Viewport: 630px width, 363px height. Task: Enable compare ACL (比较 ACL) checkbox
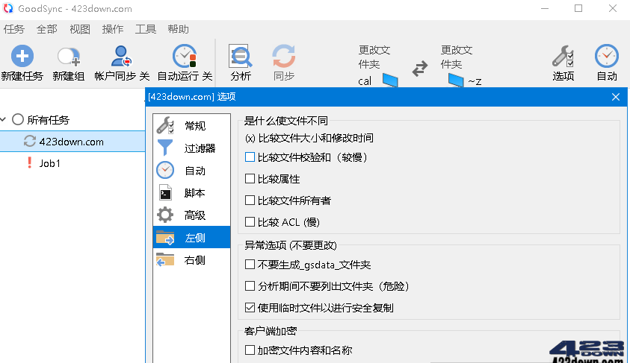click(x=250, y=221)
